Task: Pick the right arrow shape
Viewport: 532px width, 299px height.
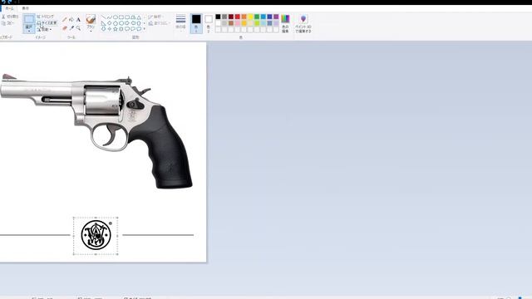Action: (x=127, y=23)
